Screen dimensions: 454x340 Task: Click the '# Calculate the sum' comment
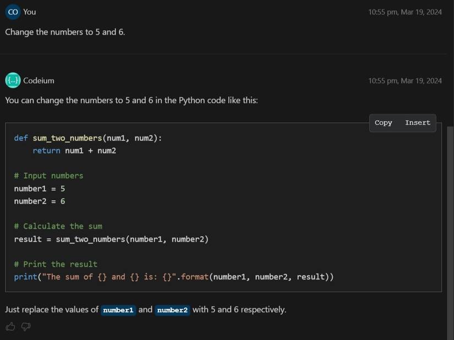[x=58, y=226]
